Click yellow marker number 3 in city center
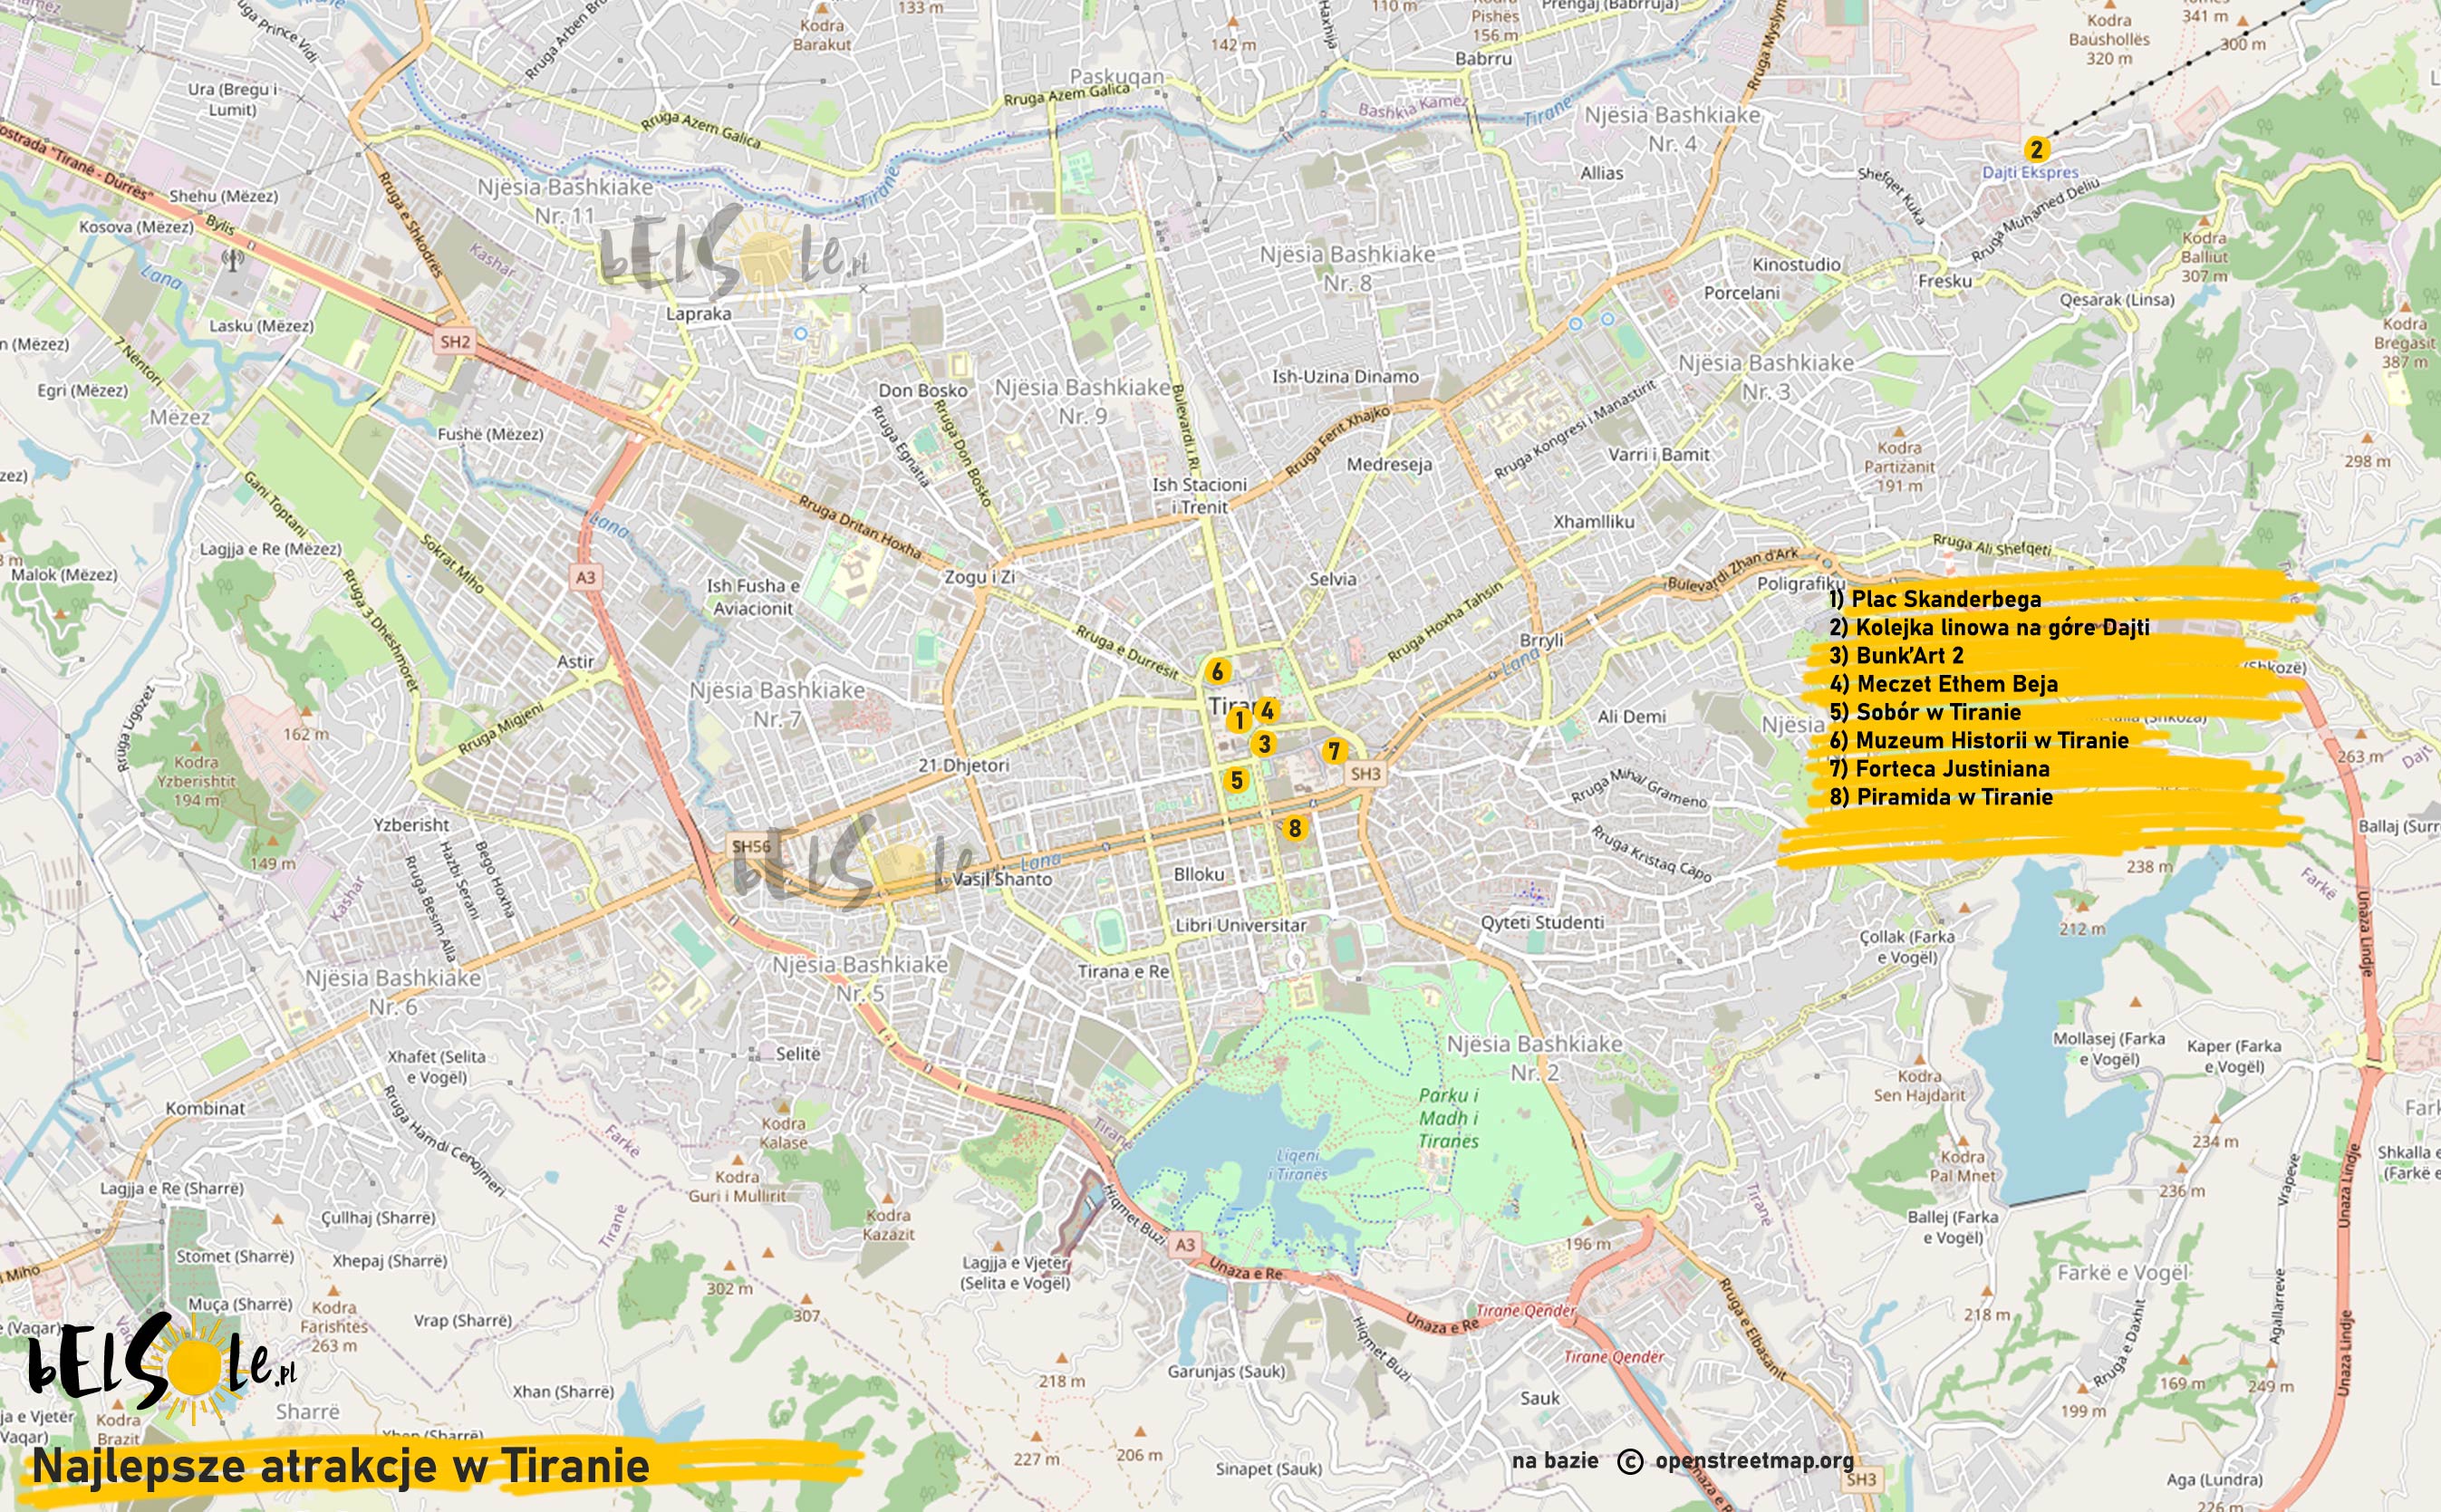 click(1264, 744)
